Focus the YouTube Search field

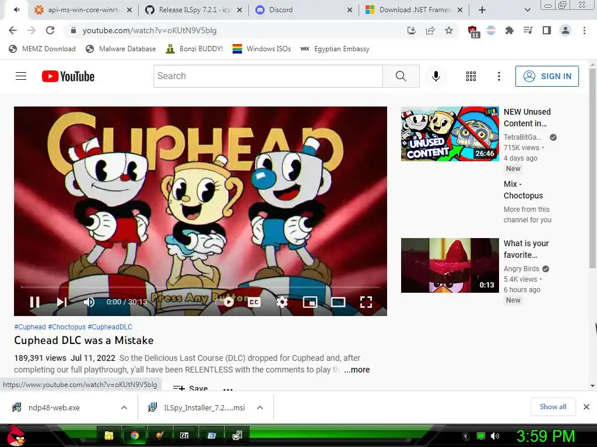pyautogui.click(x=268, y=76)
